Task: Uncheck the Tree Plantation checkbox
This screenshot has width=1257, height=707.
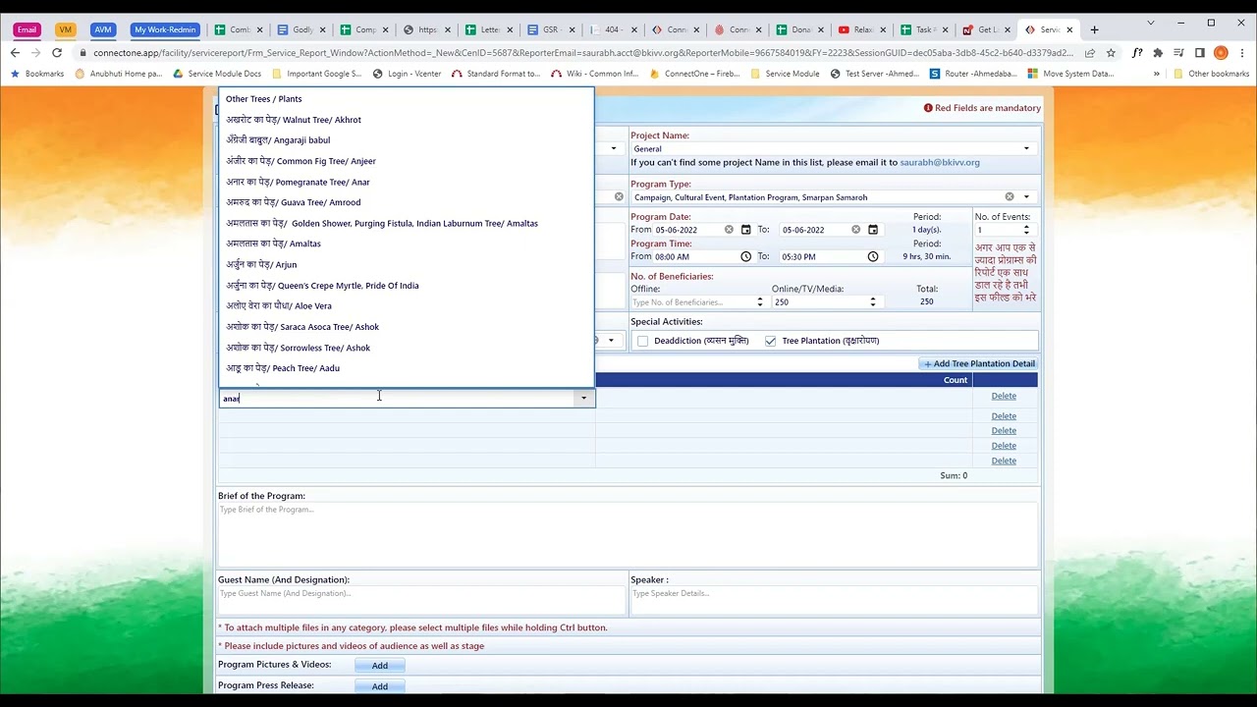Action: tap(770, 341)
